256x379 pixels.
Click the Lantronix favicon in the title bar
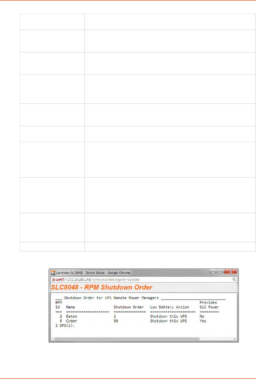[53, 273]
